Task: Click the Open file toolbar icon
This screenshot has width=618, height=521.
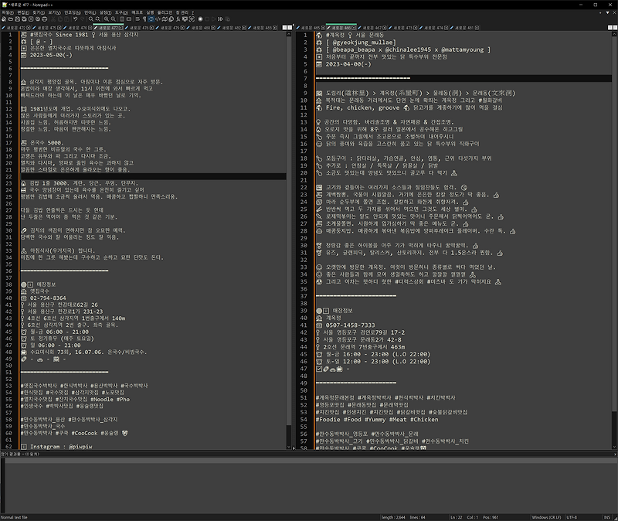Action: point(10,19)
